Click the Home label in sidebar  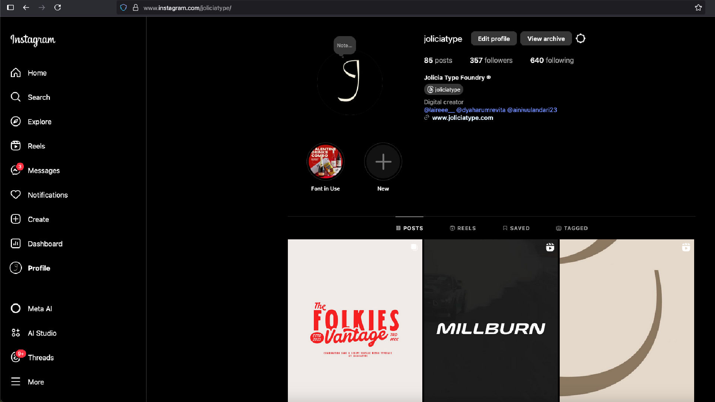click(x=37, y=73)
